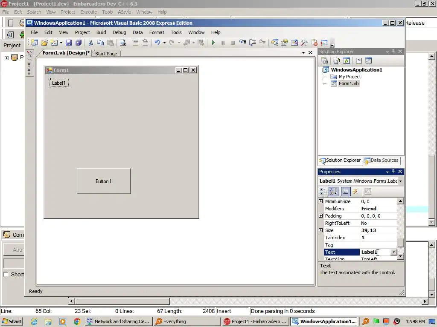
Task: Toggle the Properties view button in Properties panel
Action: tap(346, 191)
